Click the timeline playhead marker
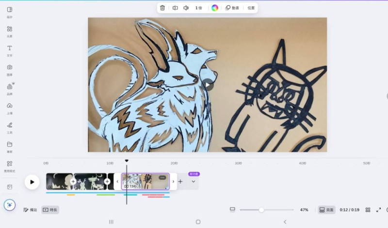The image size is (388, 228). [x=127, y=161]
